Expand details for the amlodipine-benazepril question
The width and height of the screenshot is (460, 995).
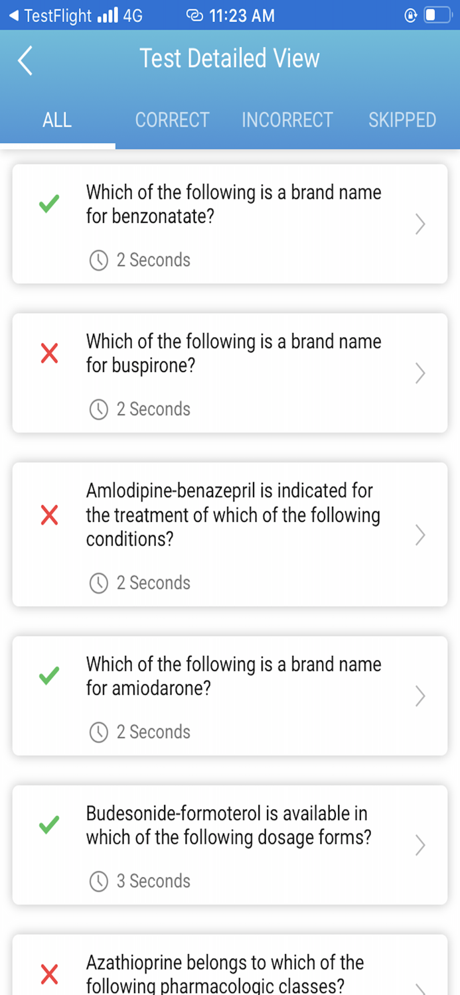(420, 535)
